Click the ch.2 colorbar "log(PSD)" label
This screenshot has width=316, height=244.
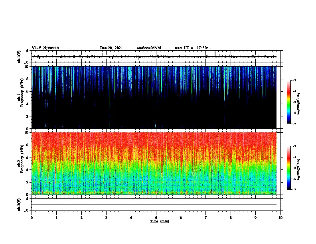(298, 169)
